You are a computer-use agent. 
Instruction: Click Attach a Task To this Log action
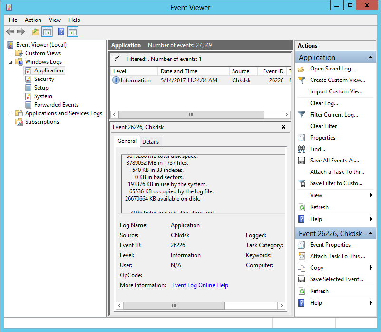click(337, 172)
